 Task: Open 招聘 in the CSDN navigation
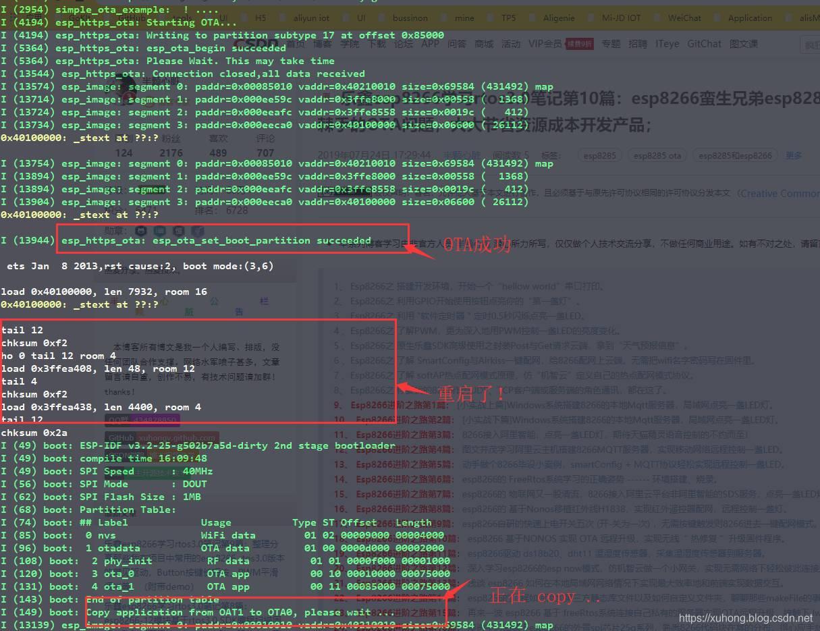(x=638, y=44)
